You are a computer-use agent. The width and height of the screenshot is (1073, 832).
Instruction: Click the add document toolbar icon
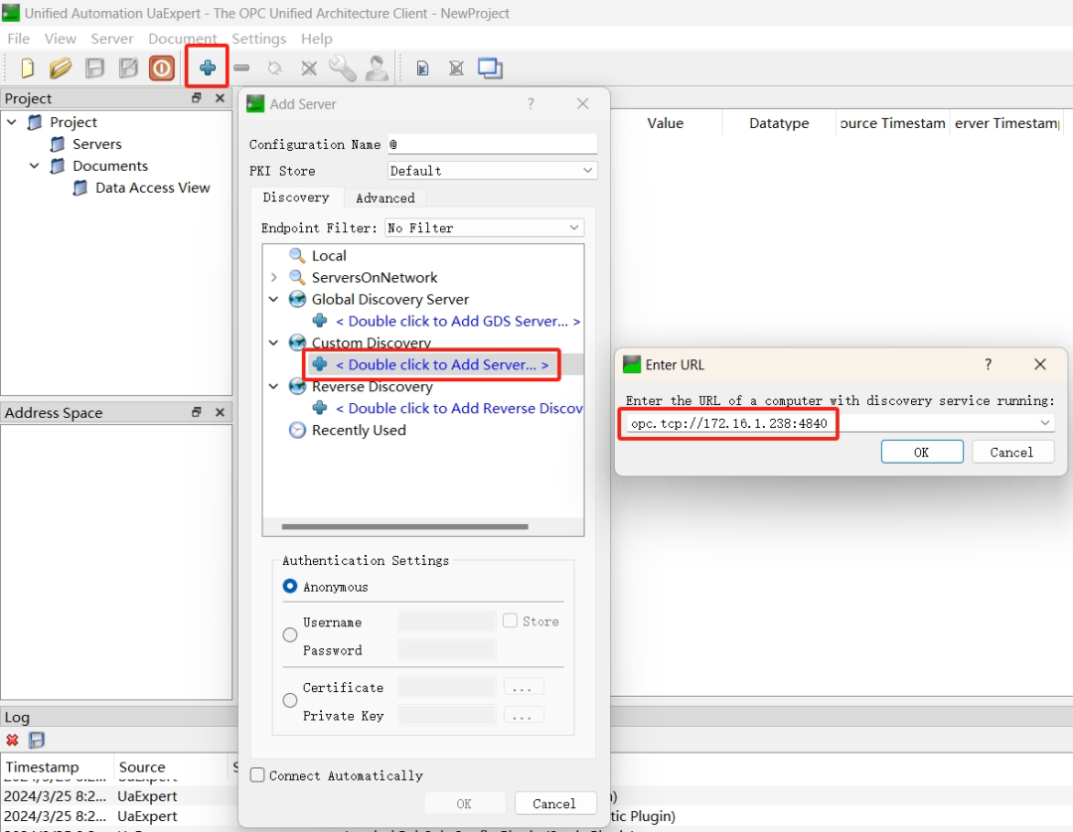click(x=422, y=69)
